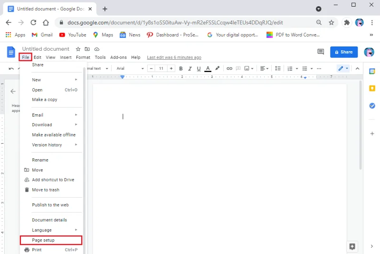This screenshot has height=254, width=380.
Task: Open Google Calendar side panel icon
Action: coord(372,71)
